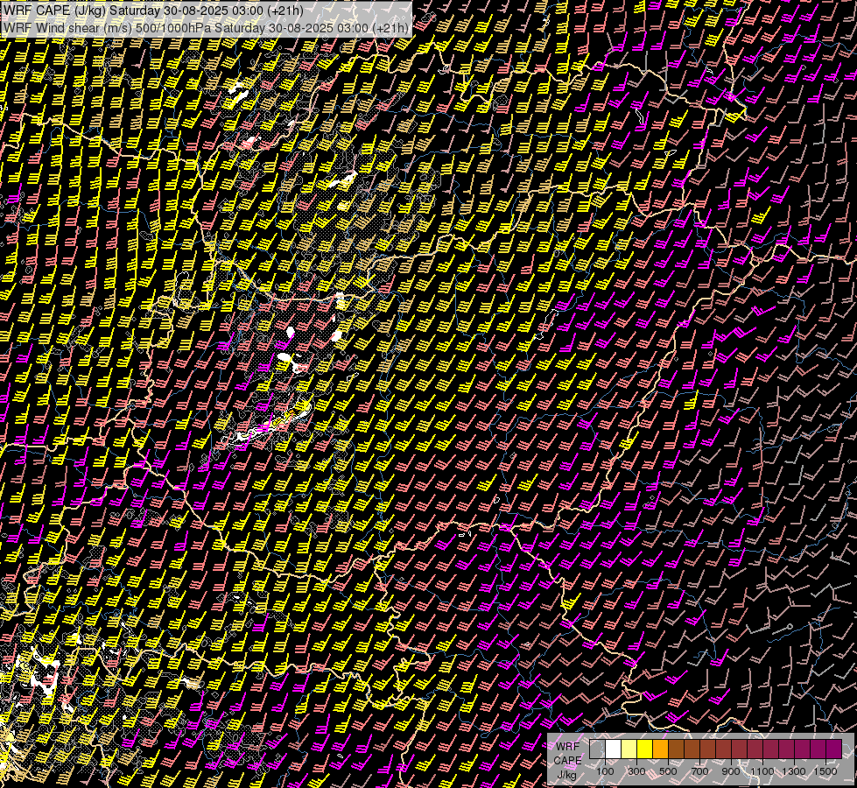Click the J/kg unit label in legend
Image resolution: width=857 pixels, height=788 pixels.
pyautogui.click(x=566, y=775)
